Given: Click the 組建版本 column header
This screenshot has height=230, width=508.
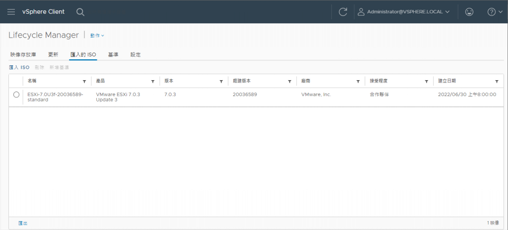Looking at the screenshot, I should coord(242,81).
